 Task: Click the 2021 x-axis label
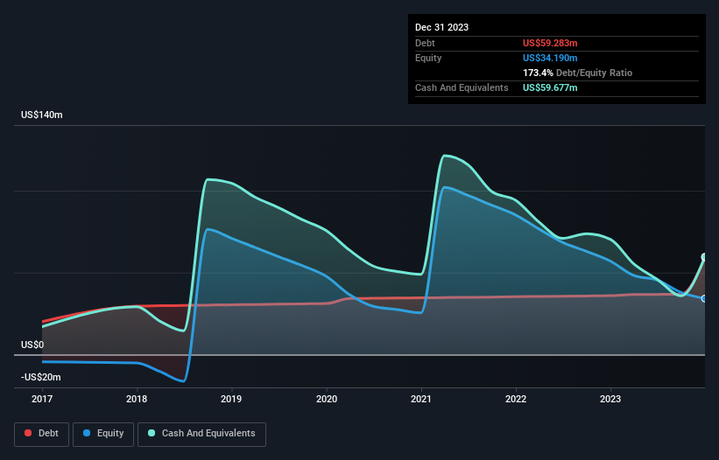click(421, 399)
